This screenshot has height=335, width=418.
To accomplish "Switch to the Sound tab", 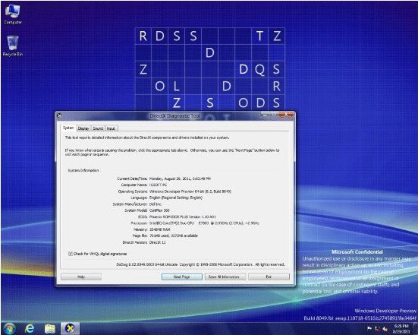I will [x=98, y=128].
